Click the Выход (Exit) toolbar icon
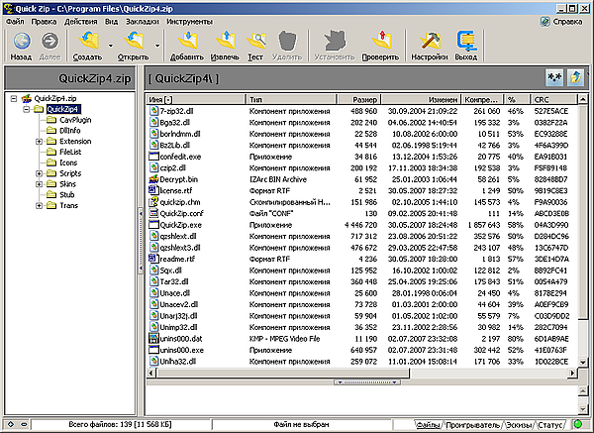Image resolution: width=594 pixels, height=433 pixels. (x=466, y=40)
